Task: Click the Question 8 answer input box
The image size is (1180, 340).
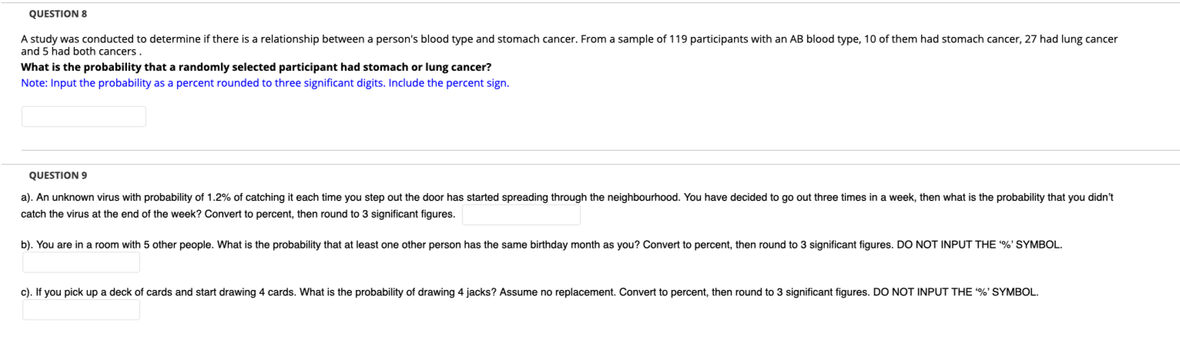Action: pyautogui.click(x=83, y=117)
